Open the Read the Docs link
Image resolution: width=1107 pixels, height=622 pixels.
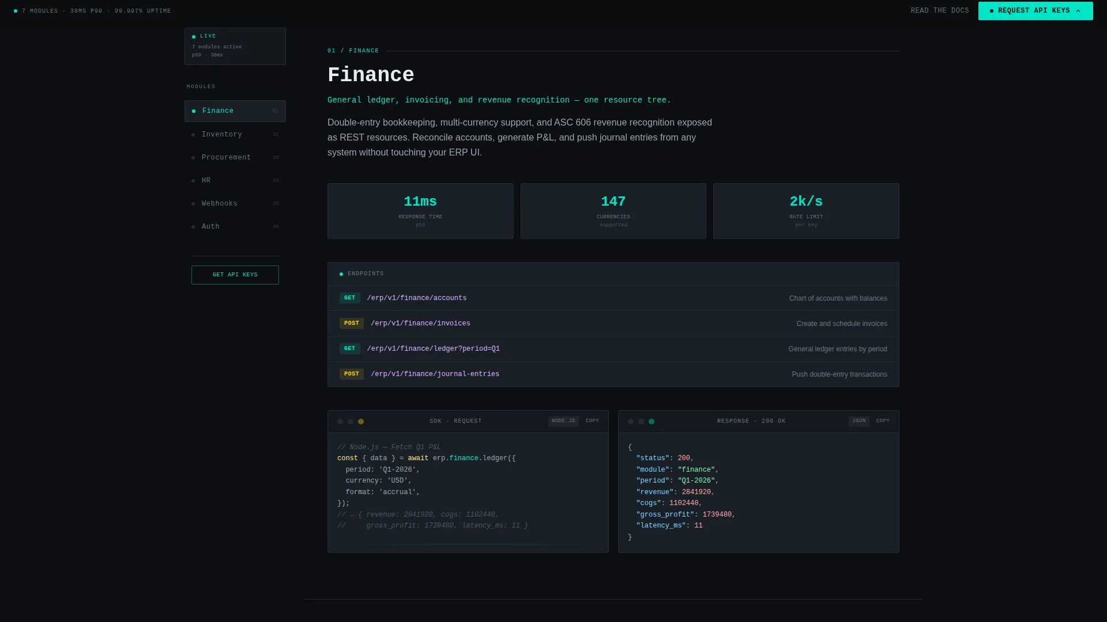point(939,11)
